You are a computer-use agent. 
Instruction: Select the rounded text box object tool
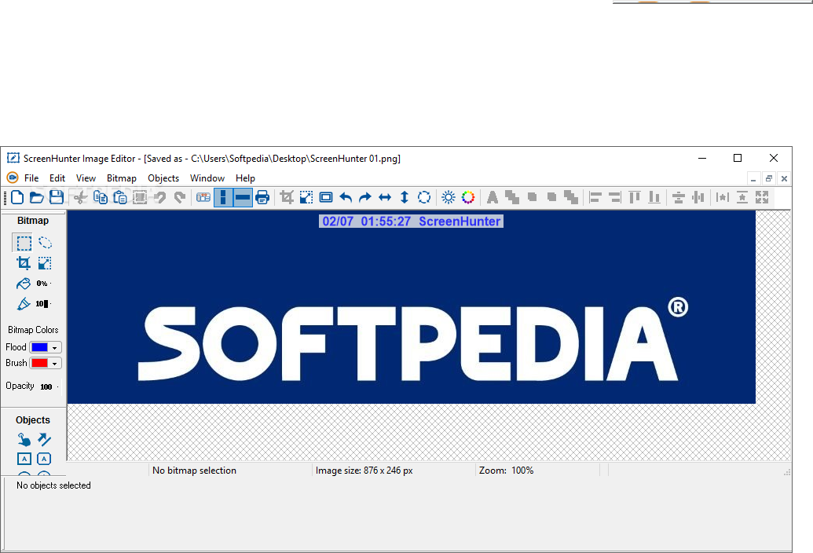coord(44,459)
